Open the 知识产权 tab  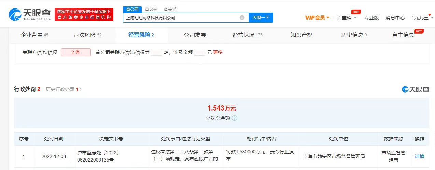[301, 35]
